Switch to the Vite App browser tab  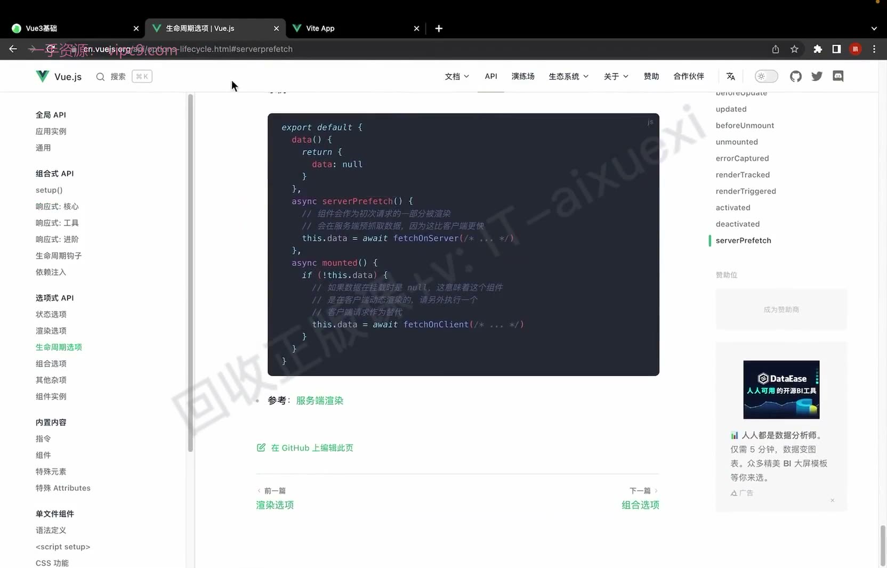click(x=356, y=28)
